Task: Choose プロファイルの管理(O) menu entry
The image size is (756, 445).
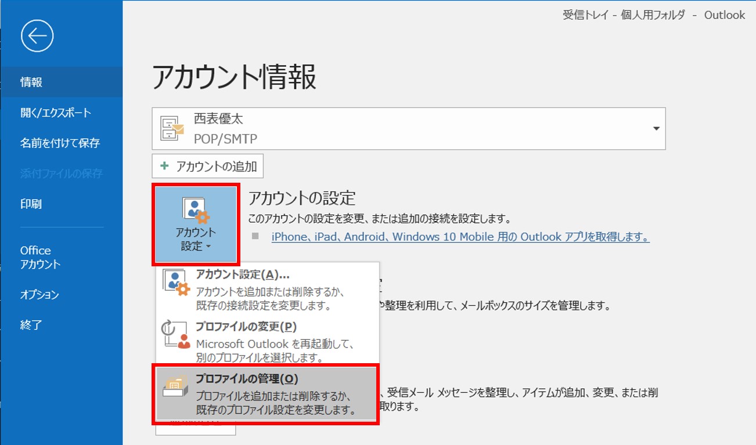Action: [268, 393]
